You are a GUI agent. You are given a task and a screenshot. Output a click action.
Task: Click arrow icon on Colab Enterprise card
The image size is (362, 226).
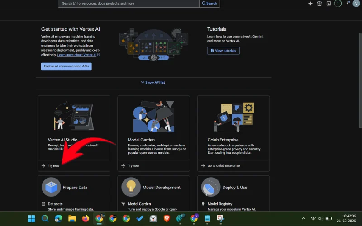pyautogui.click(x=203, y=166)
